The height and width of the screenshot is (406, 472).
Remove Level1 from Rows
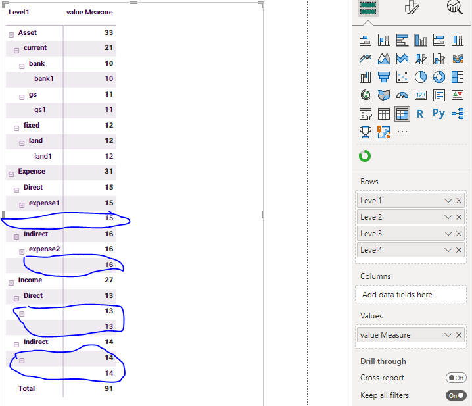pyautogui.click(x=459, y=201)
